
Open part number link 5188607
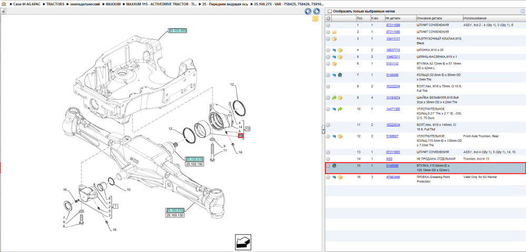pyautogui.click(x=392, y=136)
